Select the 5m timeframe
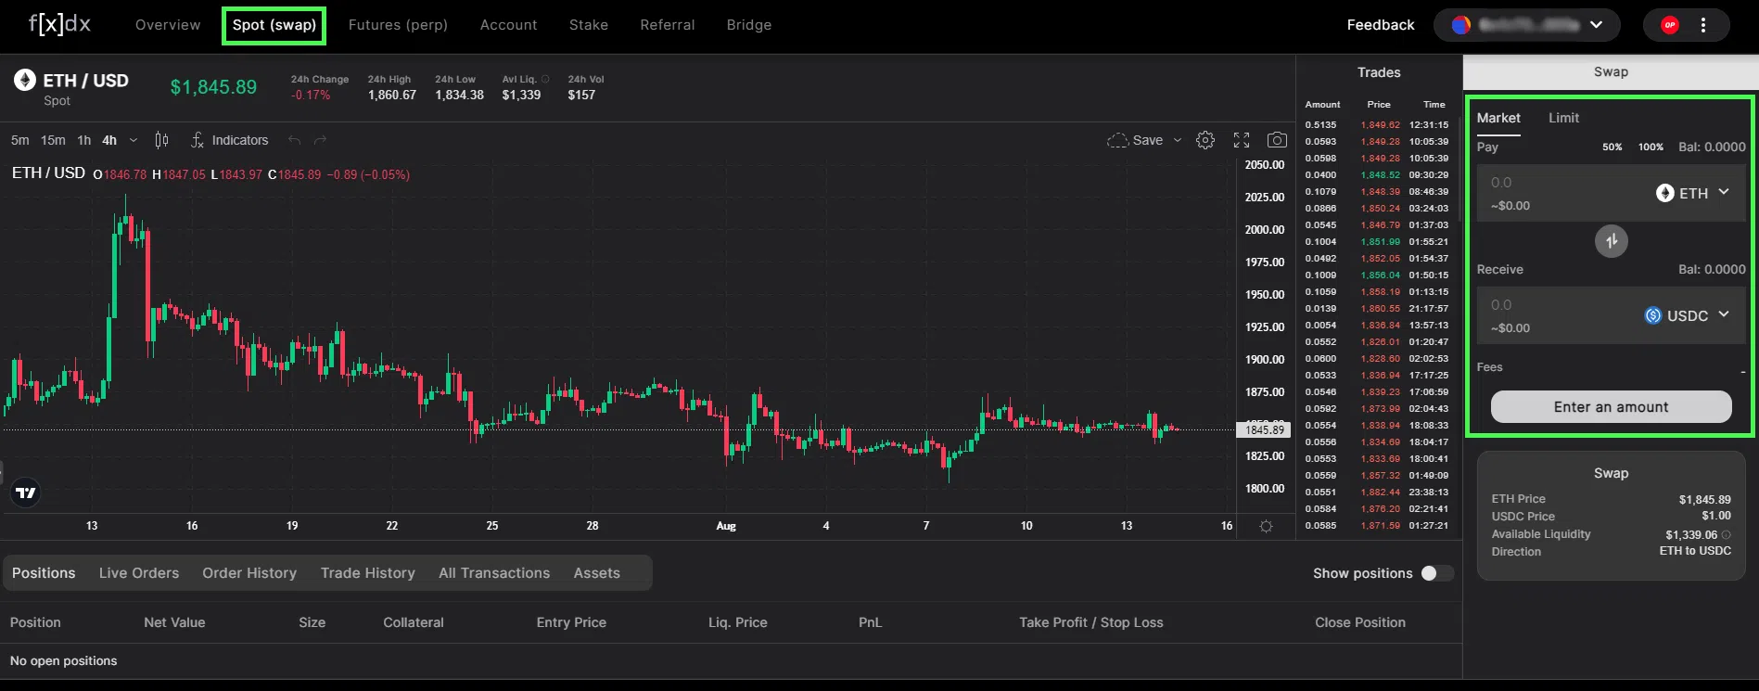Viewport: 1759px width, 691px height. 20,140
